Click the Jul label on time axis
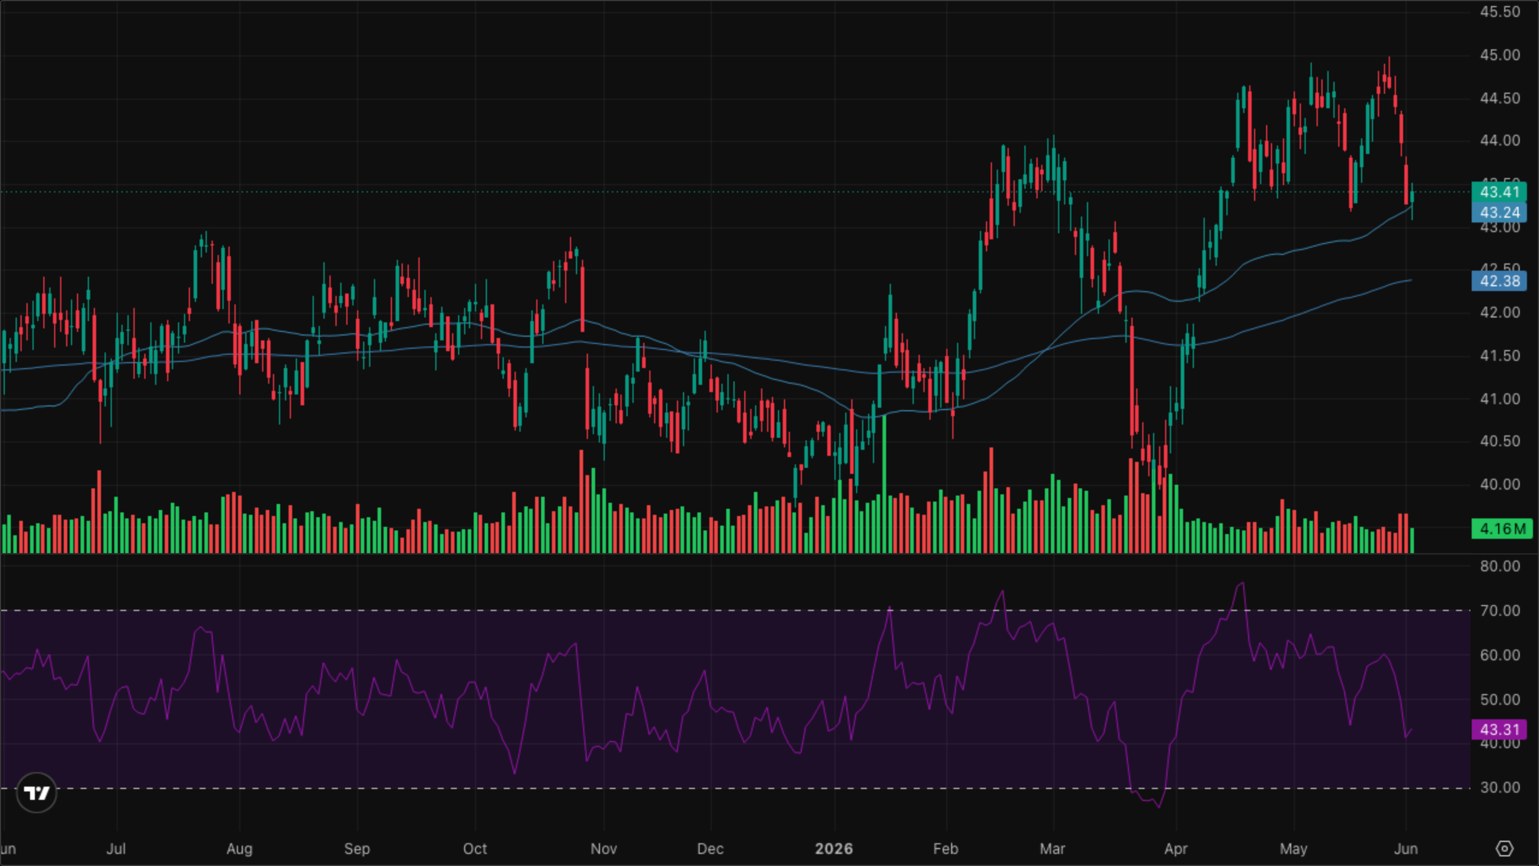 [x=116, y=849]
